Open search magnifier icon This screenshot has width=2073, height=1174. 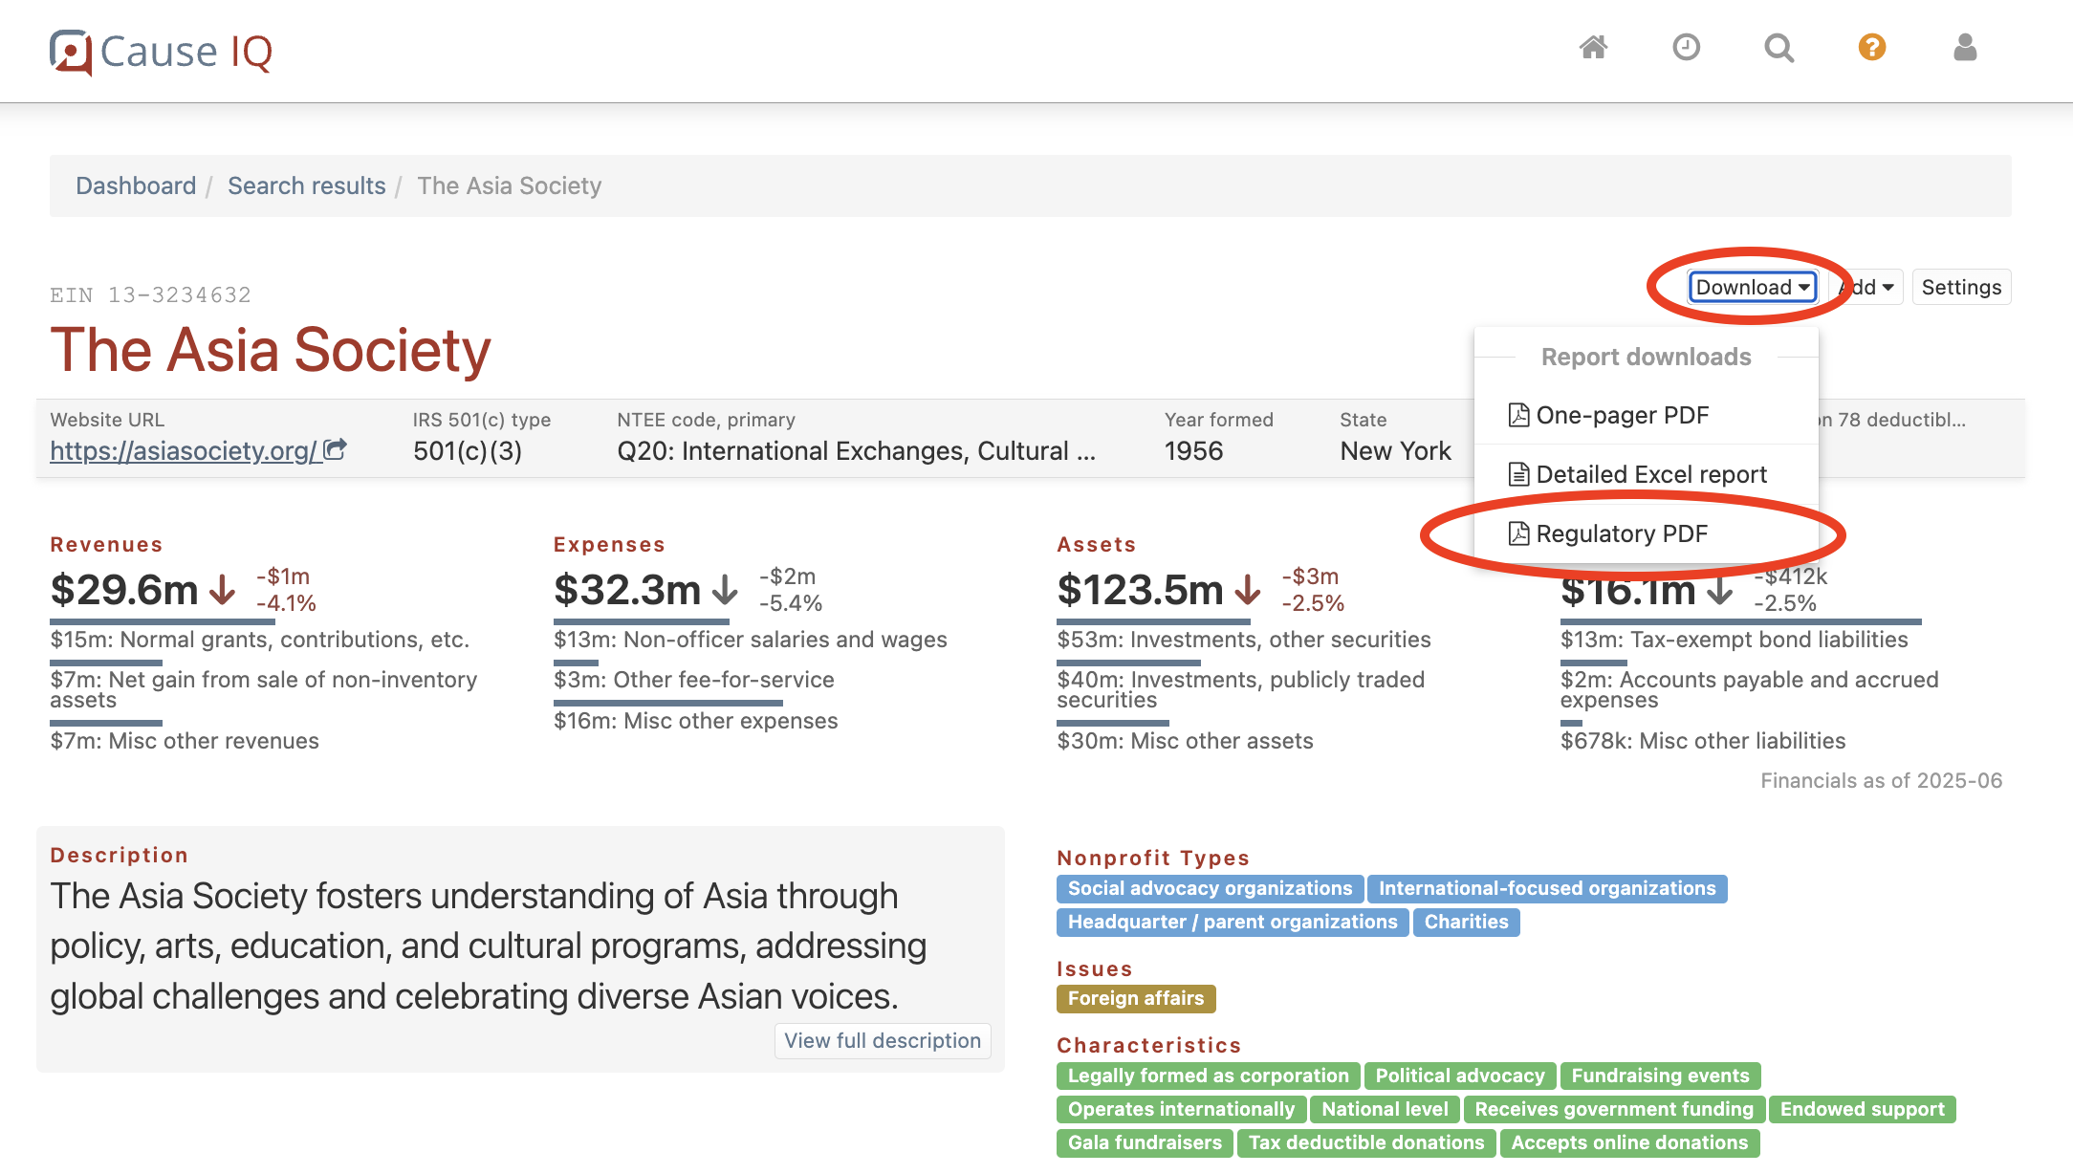coord(1778,47)
